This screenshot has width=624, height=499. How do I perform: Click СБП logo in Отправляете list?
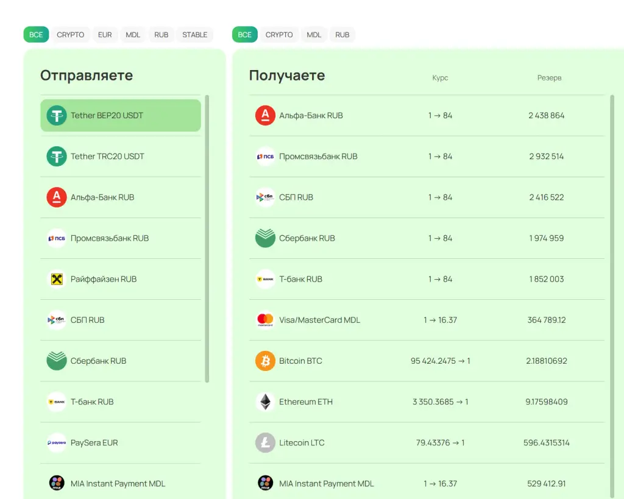[57, 320]
